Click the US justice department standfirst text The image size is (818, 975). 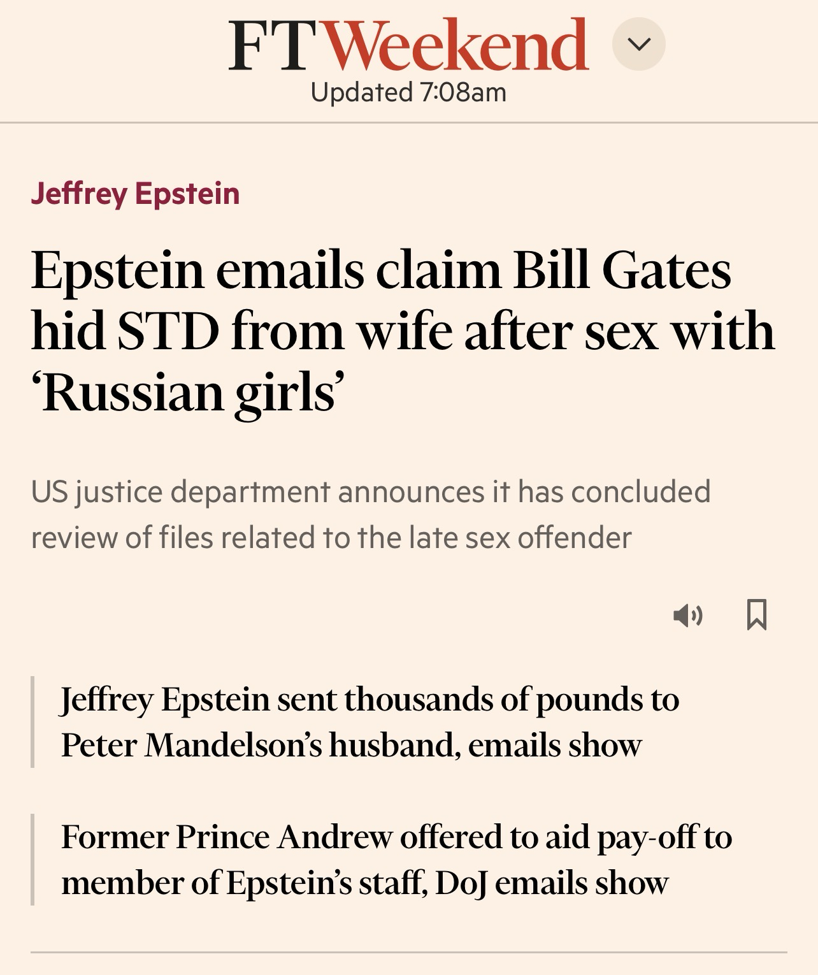[370, 491]
